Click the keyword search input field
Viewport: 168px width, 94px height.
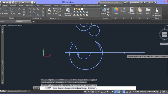tap(111, 2)
